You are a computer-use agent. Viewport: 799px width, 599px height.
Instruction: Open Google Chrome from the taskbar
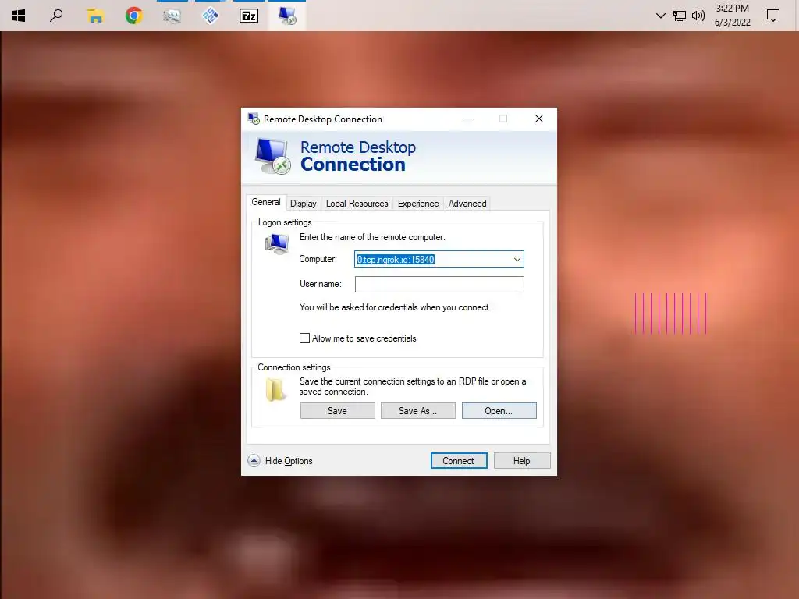[x=133, y=16]
